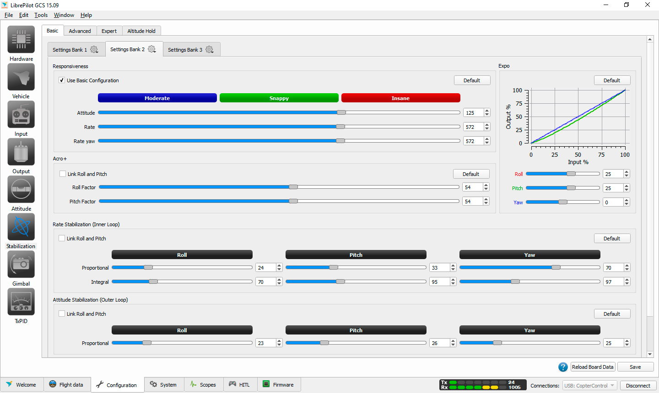
Task: Toggle Use Basic Configuration checkbox
Action: (x=62, y=80)
